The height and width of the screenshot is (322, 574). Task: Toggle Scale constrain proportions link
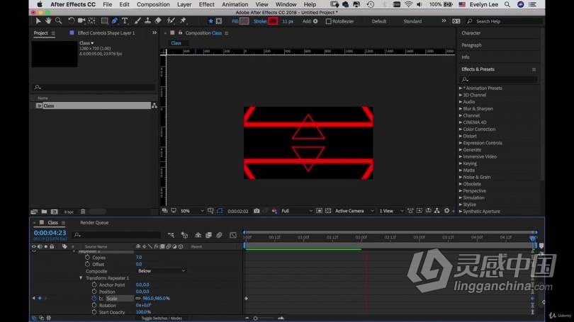138,299
